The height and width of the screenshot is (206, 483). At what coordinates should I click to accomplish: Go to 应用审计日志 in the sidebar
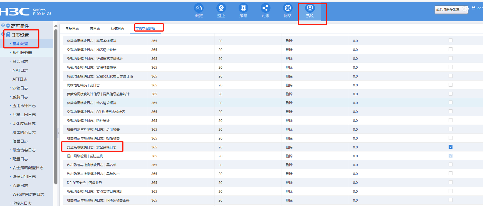24,106
